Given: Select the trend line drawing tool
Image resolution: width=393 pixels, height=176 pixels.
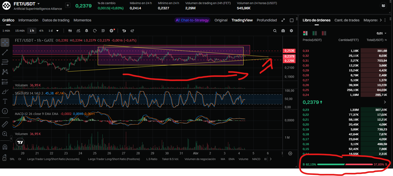Looking at the screenshot, I should (x=5, y=52).
